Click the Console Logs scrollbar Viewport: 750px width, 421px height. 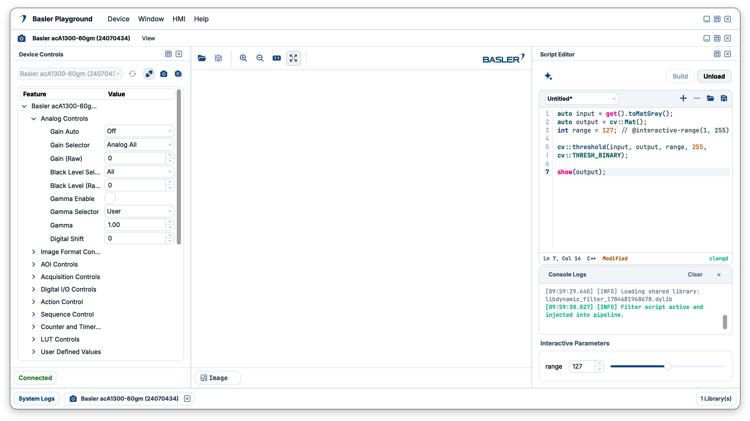point(725,322)
